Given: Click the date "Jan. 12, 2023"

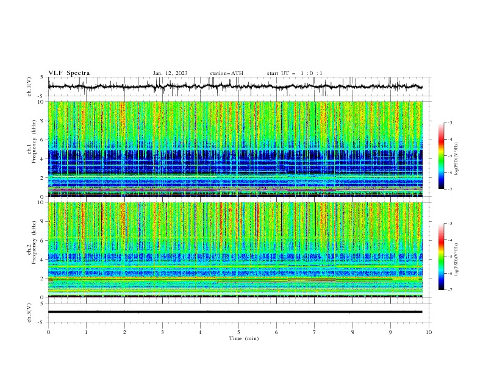Looking at the screenshot, I should tap(170, 73).
